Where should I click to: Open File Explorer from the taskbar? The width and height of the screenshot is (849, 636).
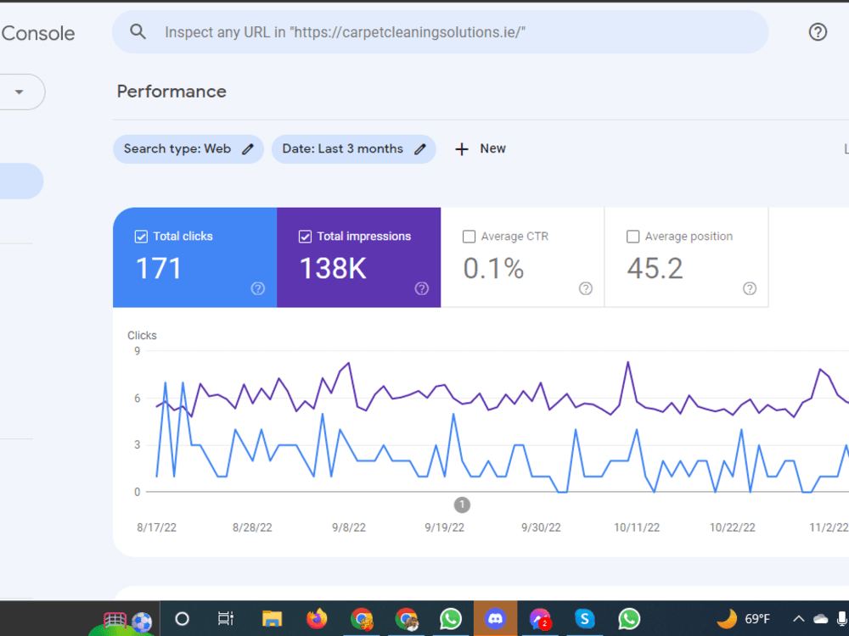pos(272,619)
